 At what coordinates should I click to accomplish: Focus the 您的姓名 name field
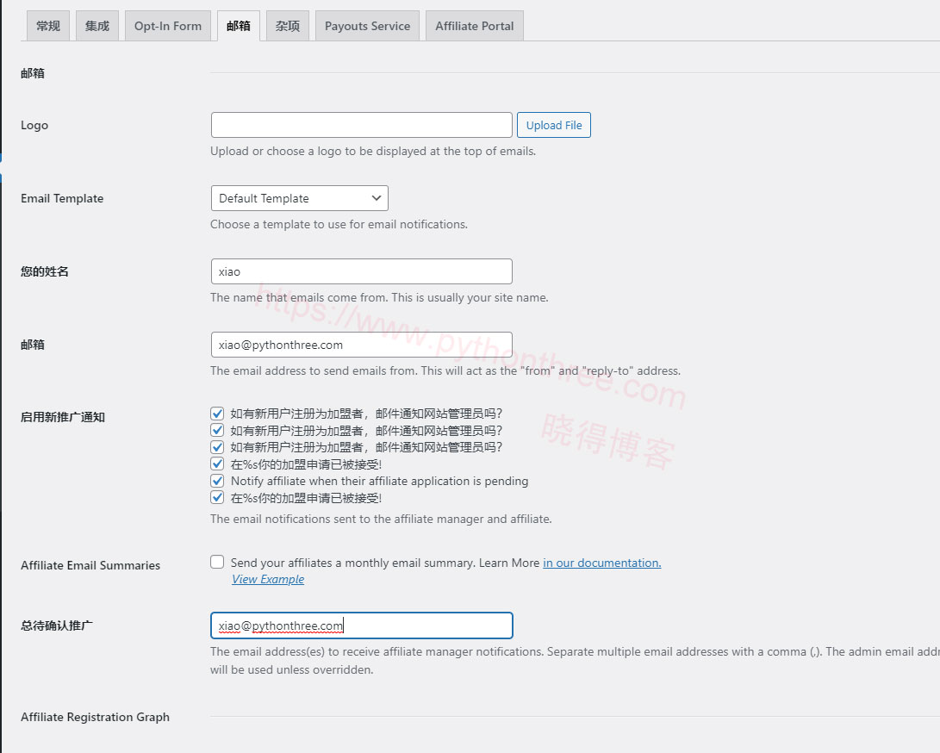362,271
